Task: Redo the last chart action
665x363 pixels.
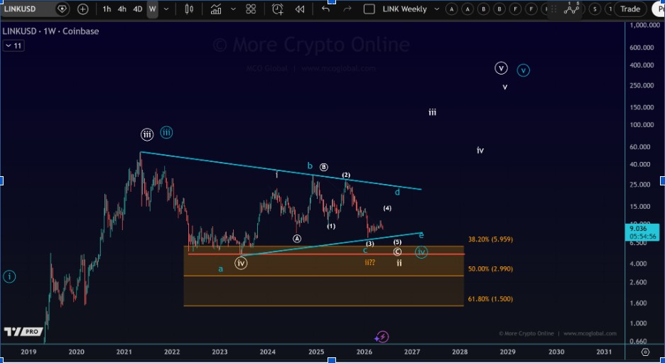Action: pos(347,9)
